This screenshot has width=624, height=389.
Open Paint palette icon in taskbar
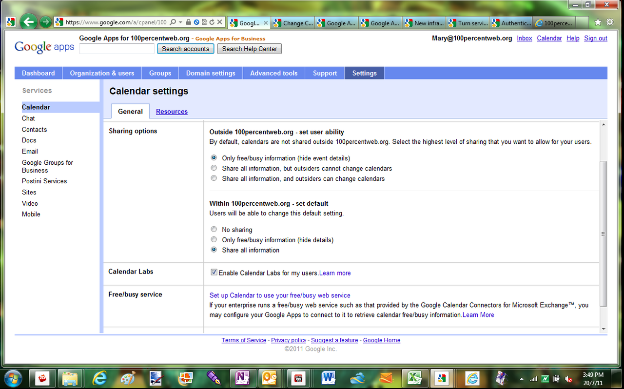pyautogui.click(x=128, y=378)
